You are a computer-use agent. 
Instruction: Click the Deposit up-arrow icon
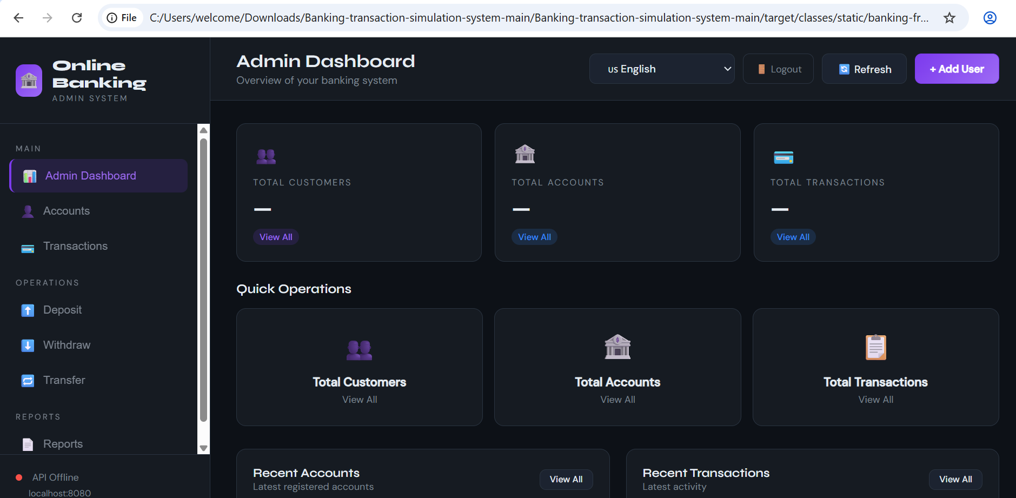(x=28, y=310)
